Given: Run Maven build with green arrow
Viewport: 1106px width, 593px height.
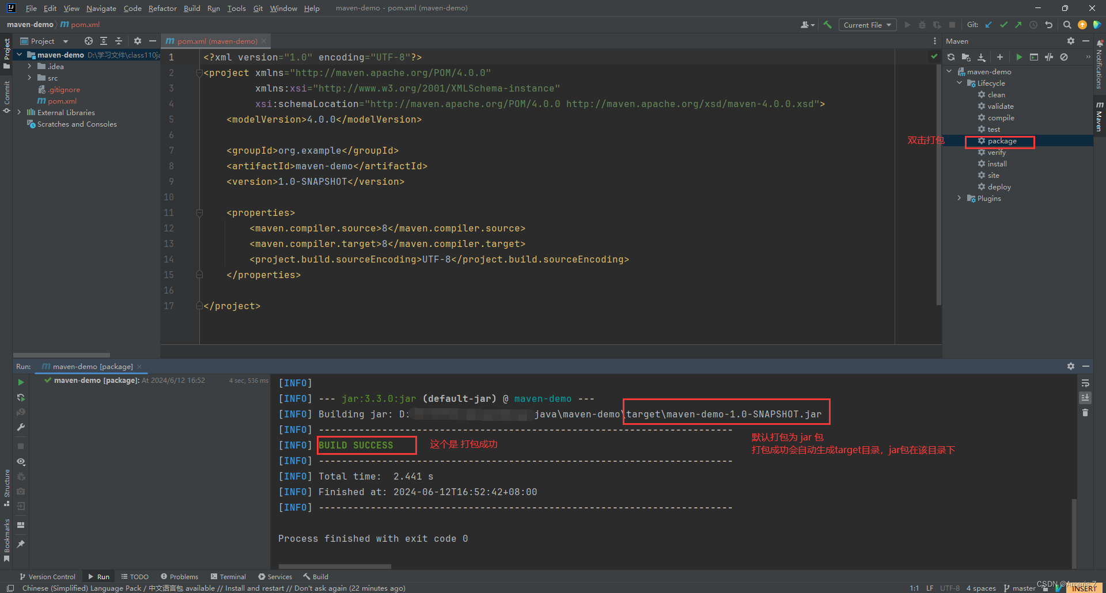Looking at the screenshot, I should [1019, 57].
